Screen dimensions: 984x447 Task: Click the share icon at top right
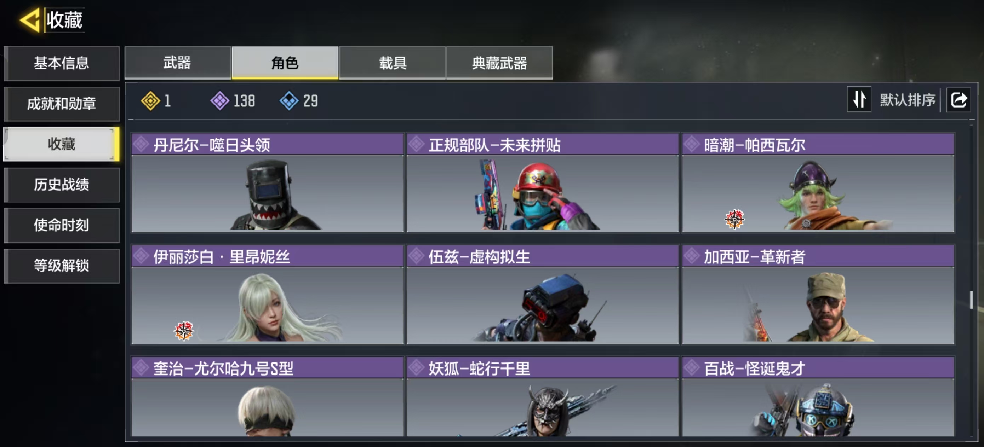coord(959,100)
